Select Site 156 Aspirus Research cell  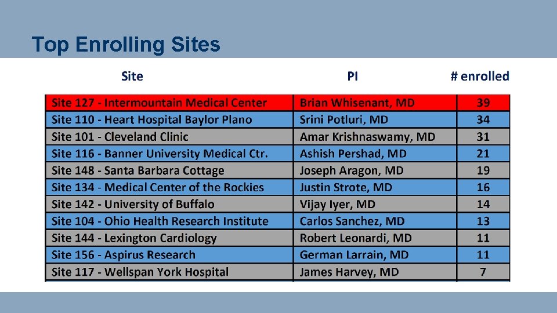(x=124, y=254)
